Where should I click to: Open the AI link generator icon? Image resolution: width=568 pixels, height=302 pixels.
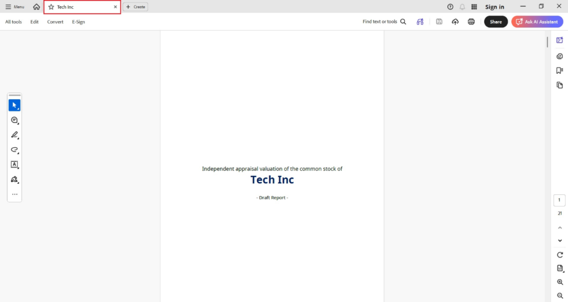click(x=420, y=22)
